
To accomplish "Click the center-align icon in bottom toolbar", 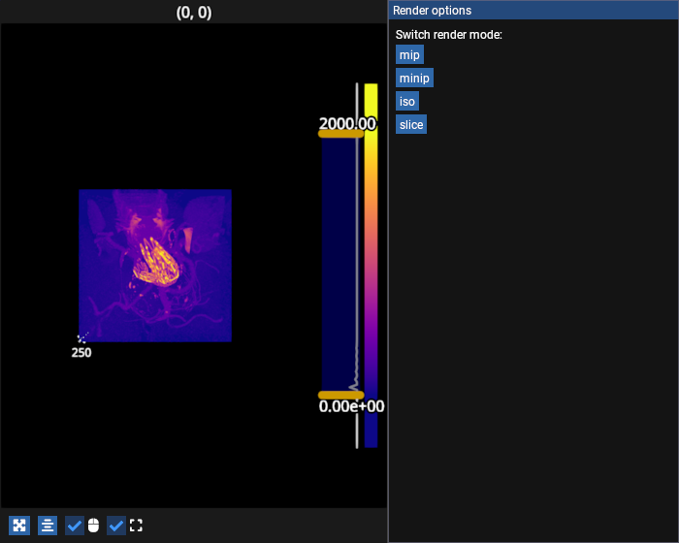I will tap(48, 526).
